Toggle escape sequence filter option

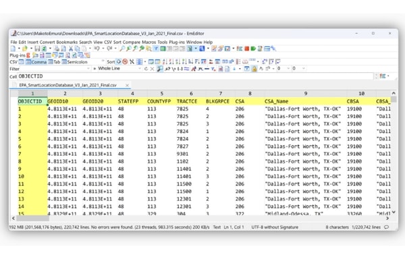pyautogui.click(x=174, y=69)
